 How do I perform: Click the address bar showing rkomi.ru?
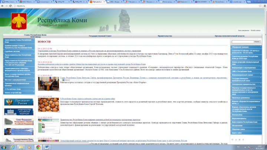[135, 6]
